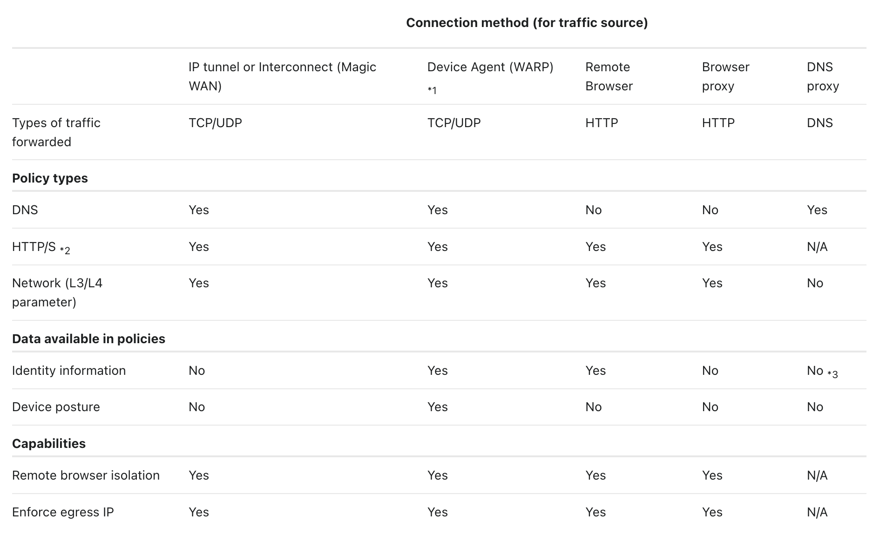Click the "Device posture" row label
Screen dimensions: 880x542
[x=56, y=407]
